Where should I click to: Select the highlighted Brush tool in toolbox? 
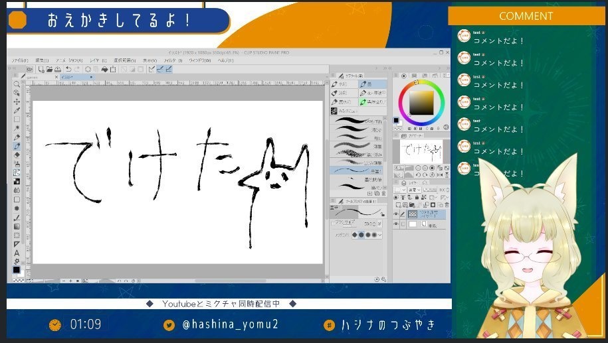click(x=17, y=146)
